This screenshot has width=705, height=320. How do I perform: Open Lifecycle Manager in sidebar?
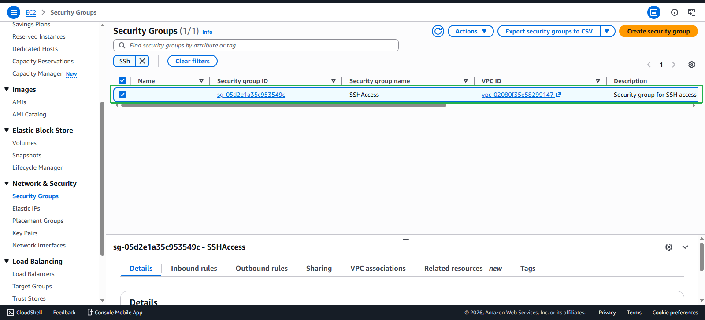(x=37, y=167)
